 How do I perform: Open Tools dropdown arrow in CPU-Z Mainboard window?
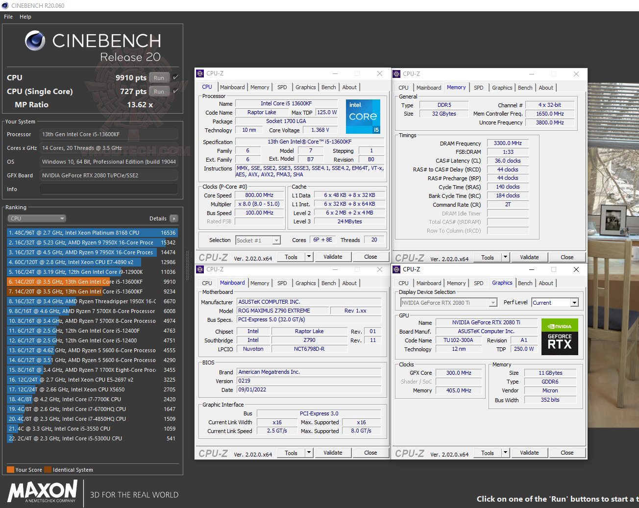click(x=309, y=453)
